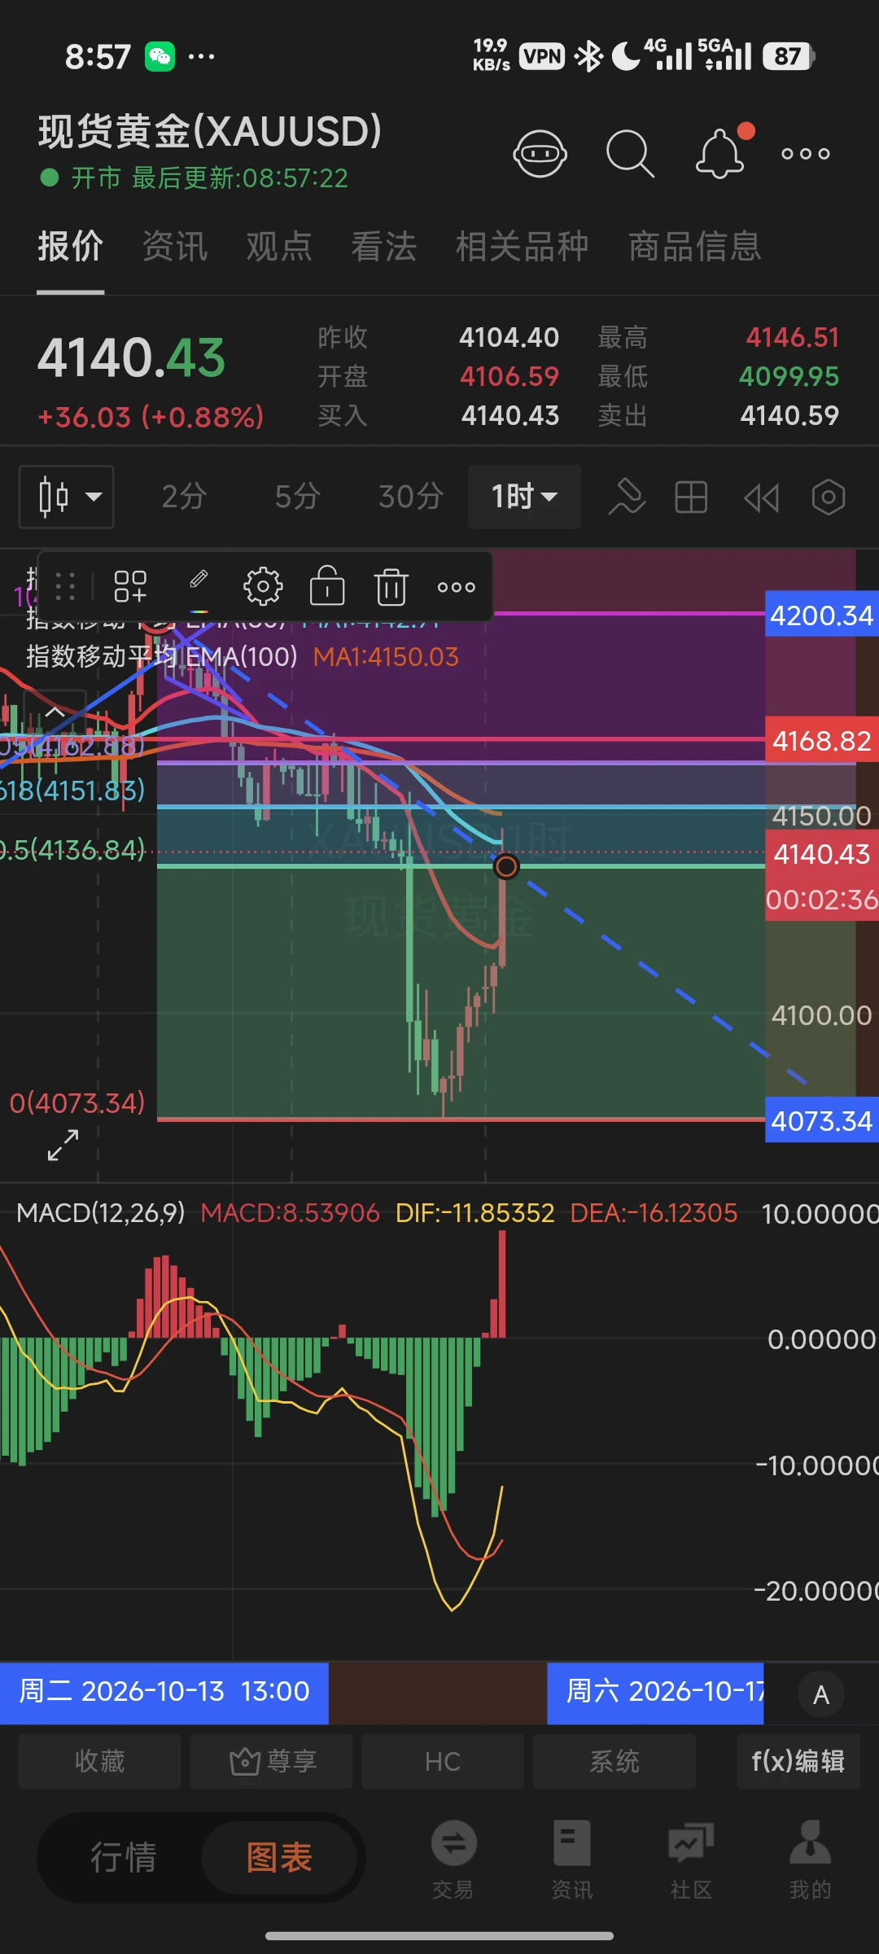Select the 30分 timeframe
Image resolution: width=879 pixels, height=1954 pixels.
click(411, 497)
